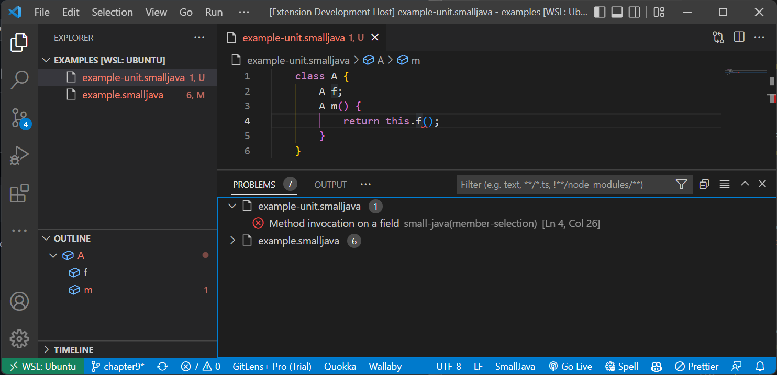Click the Problems filter text field

[565, 184]
